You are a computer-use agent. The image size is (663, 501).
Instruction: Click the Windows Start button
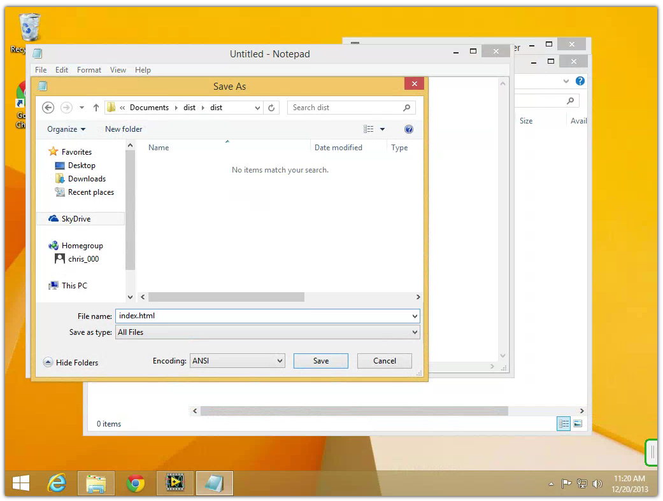(21, 484)
